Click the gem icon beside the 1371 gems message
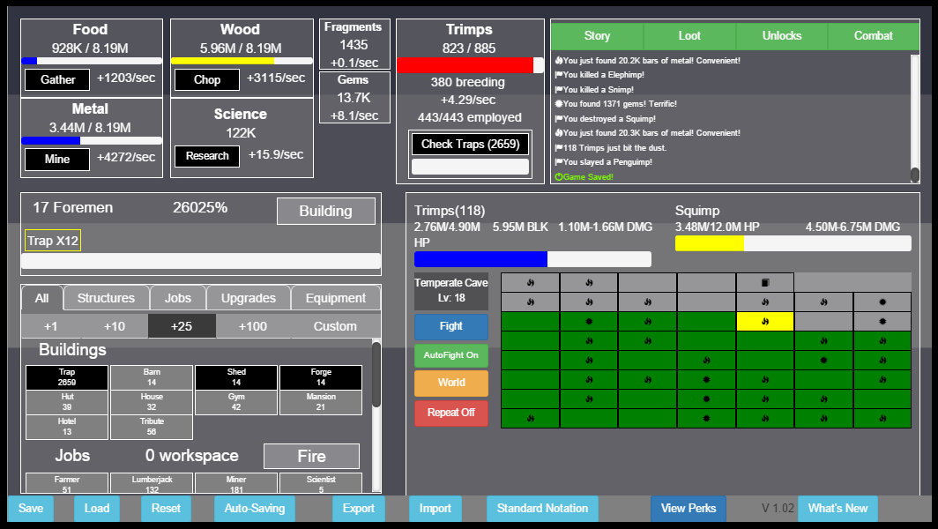The image size is (938, 529). pos(558,104)
